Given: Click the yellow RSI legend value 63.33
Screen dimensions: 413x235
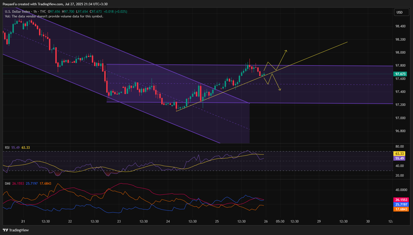Looking at the screenshot, I should (26, 148).
